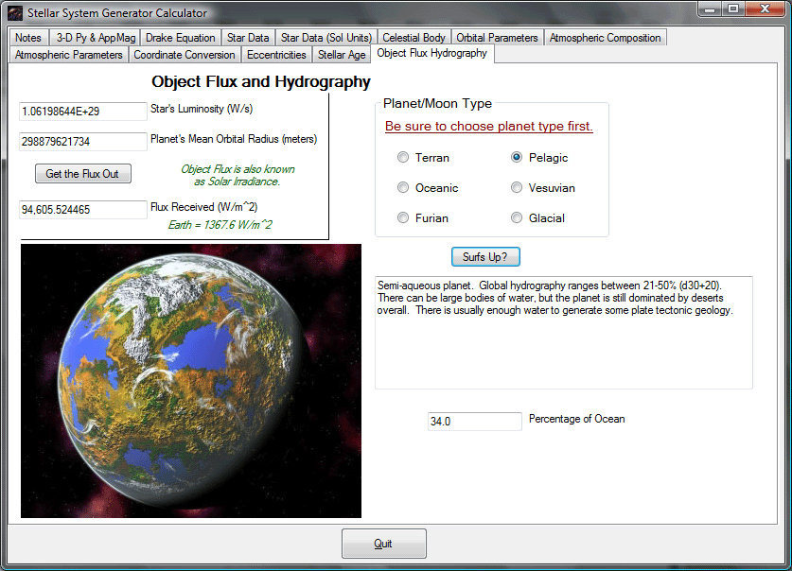The width and height of the screenshot is (792, 571).
Task: Click the 'Planet/Moon Type' group label
Action: (437, 103)
